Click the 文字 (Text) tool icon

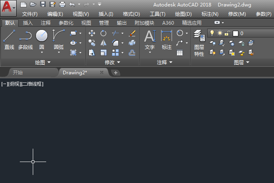(x=150, y=36)
